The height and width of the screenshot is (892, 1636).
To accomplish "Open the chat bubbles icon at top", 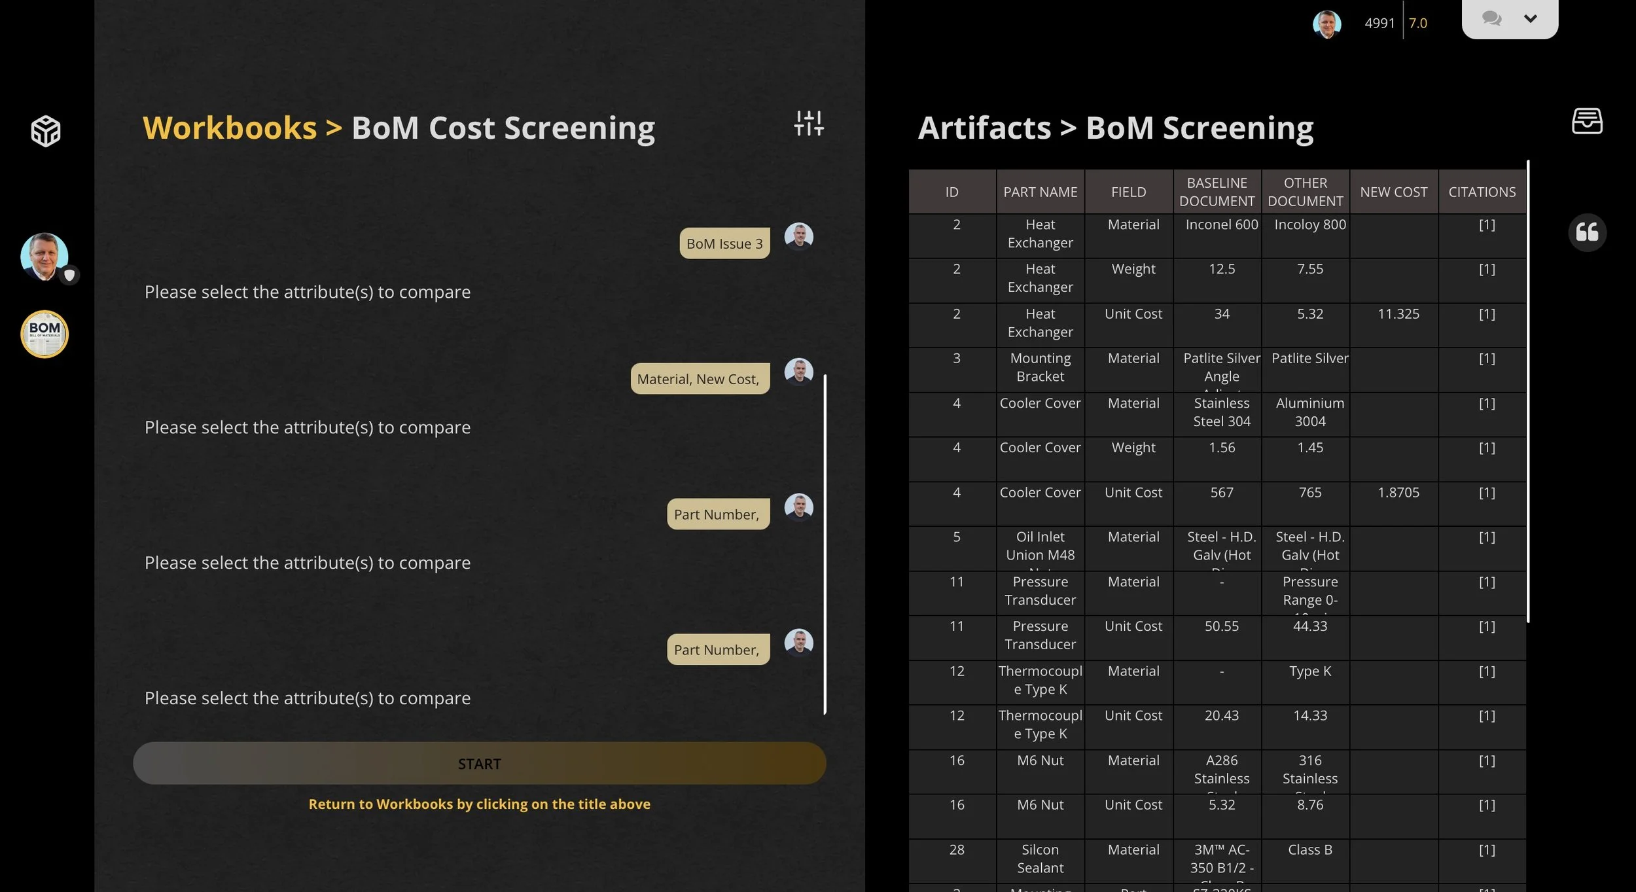I will (1491, 18).
